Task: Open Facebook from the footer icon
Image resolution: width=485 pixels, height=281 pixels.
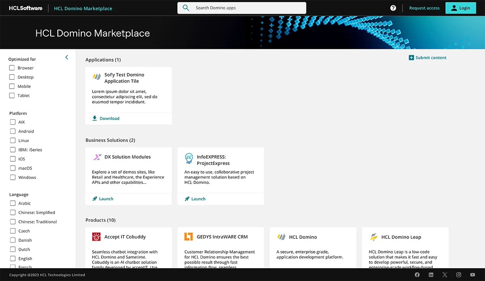Action: click(x=417, y=275)
